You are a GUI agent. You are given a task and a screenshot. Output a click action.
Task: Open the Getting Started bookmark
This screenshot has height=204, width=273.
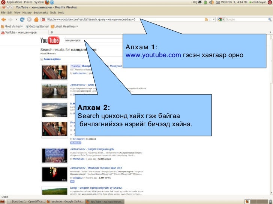[37, 27]
